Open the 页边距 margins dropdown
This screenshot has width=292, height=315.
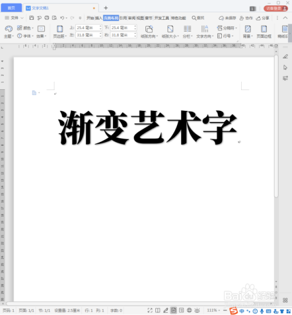point(60,32)
